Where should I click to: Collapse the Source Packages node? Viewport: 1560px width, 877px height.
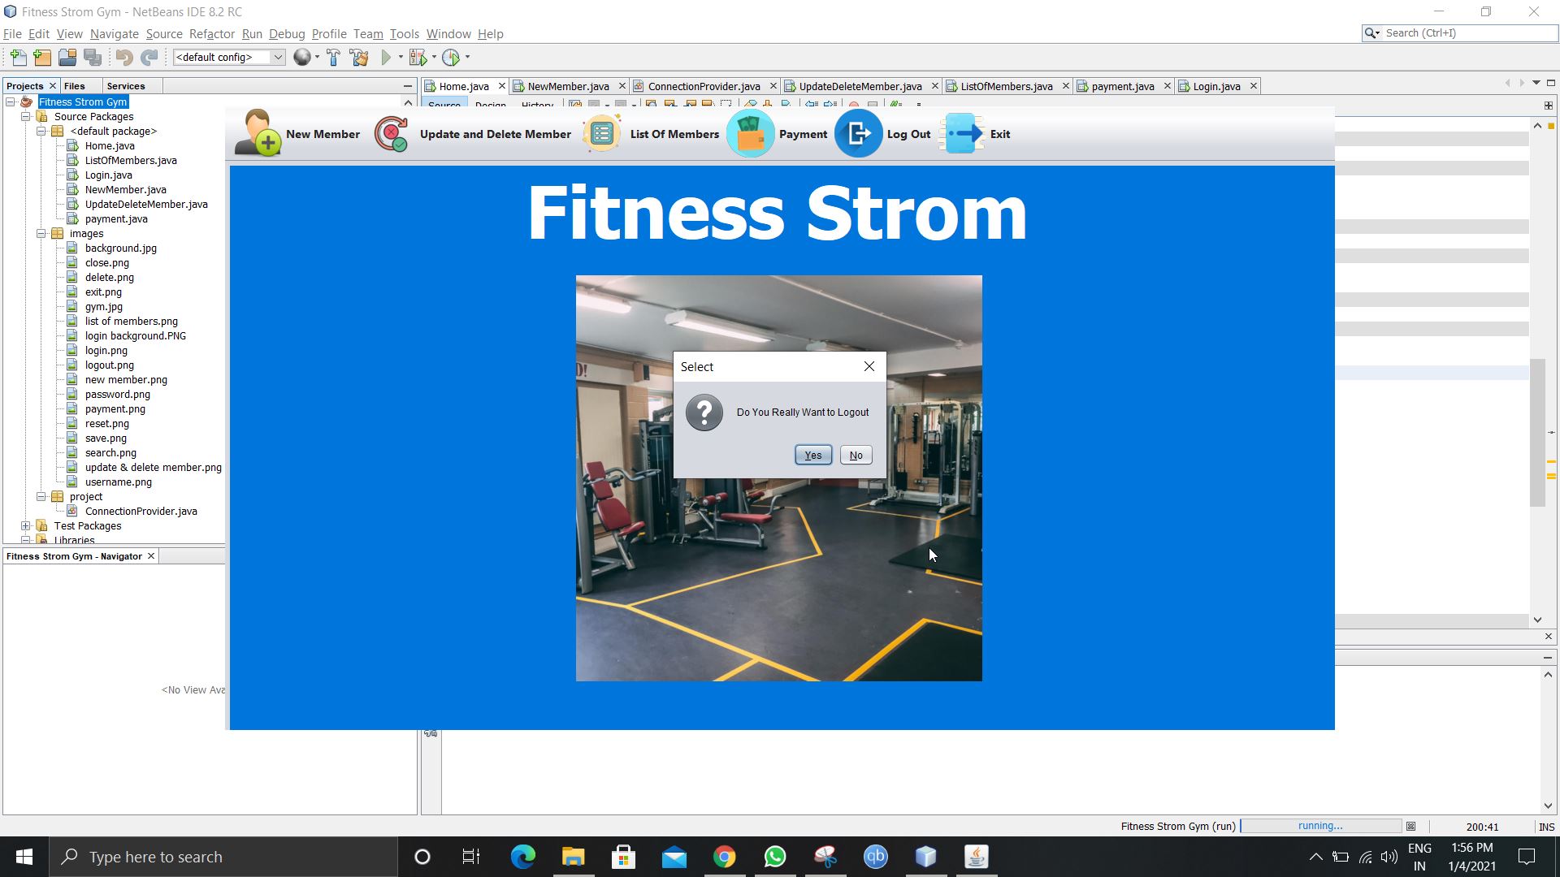click(26, 117)
